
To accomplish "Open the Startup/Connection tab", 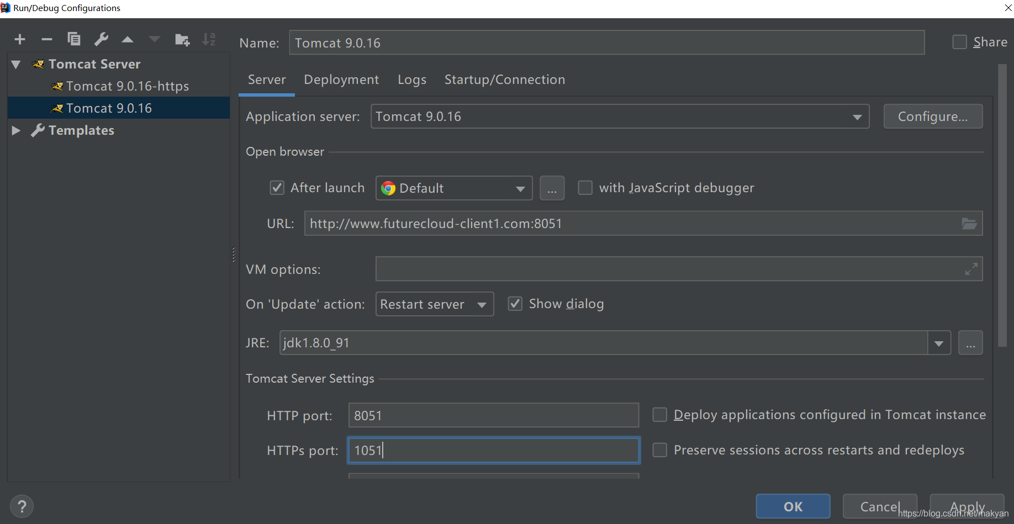I will (x=505, y=80).
